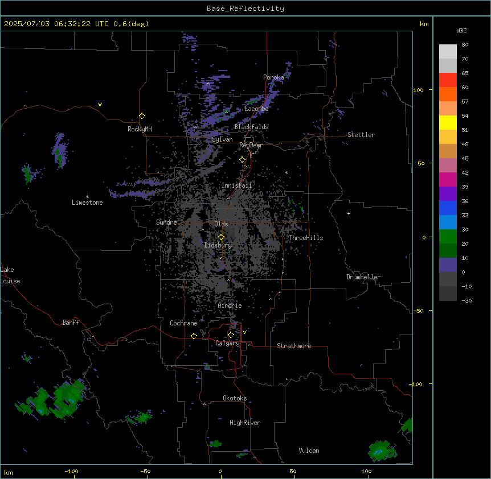This screenshot has width=491, height=479.
Task: Click the ThreeHills label
Action: pyautogui.click(x=306, y=238)
